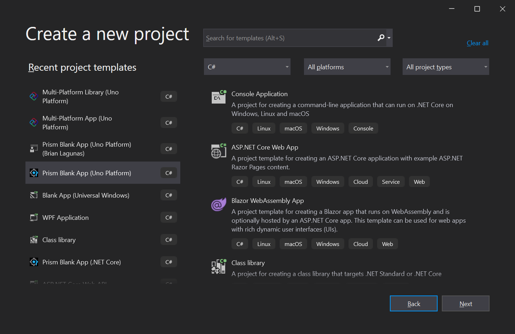Viewport: 515px width, 334px height.
Task: Click the Recent project templates heading
Action: (82, 67)
